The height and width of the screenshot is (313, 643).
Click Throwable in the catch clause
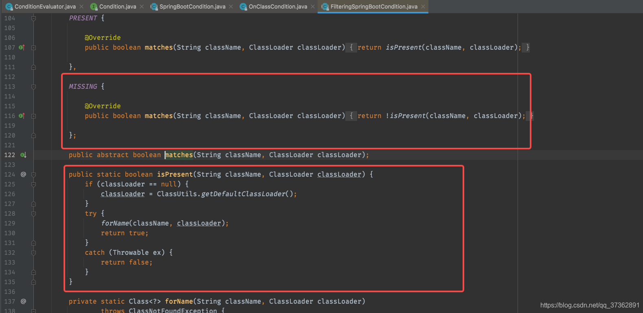tap(131, 252)
